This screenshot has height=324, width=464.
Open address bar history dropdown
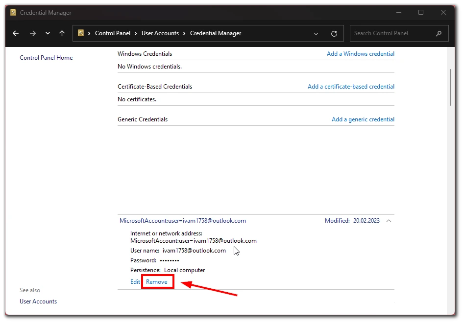tap(316, 34)
